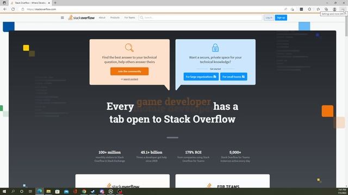Screen dimensions: 348x195
Task: Click the taskbar clock
Action: point(342,191)
